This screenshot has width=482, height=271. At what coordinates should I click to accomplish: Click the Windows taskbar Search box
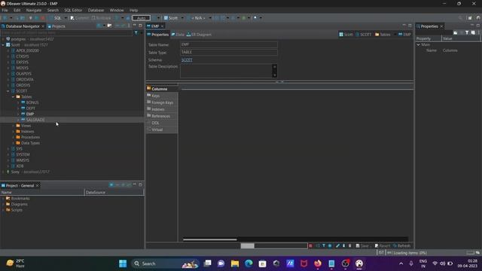click(x=166, y=263)
